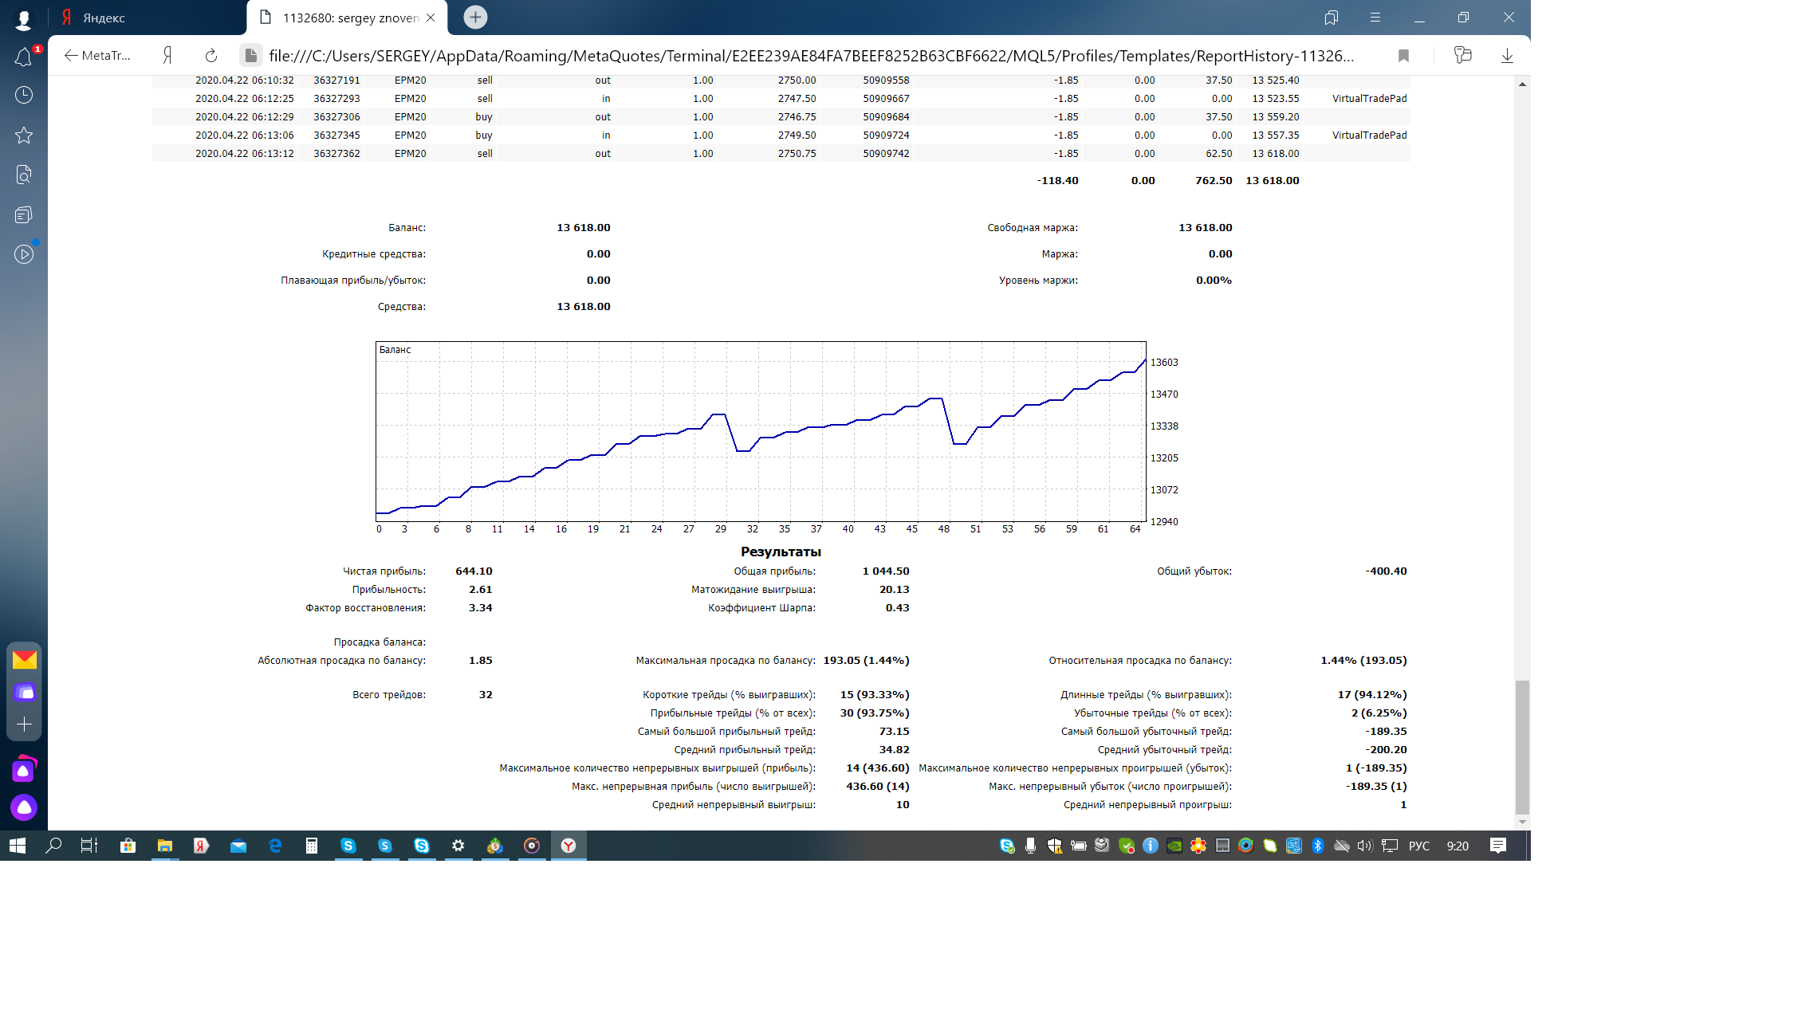1794x1013 pixels.
Task: Open Windows Start menu
Action: tap(18, 846)
